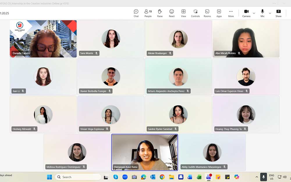Click the Windows Start button
Screen dimensions: 291x182
tap(49, 177)
